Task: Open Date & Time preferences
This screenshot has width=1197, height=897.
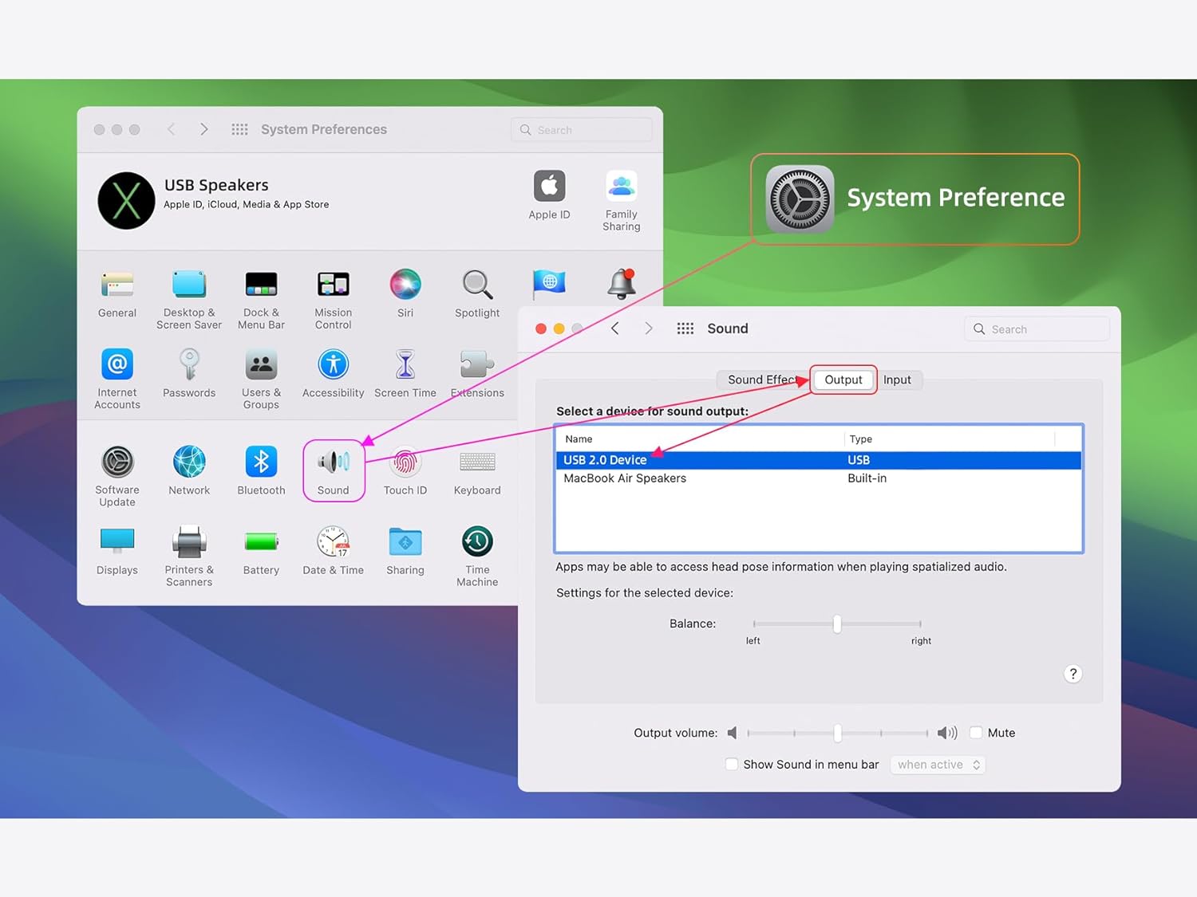Action: tap(333, 550)
